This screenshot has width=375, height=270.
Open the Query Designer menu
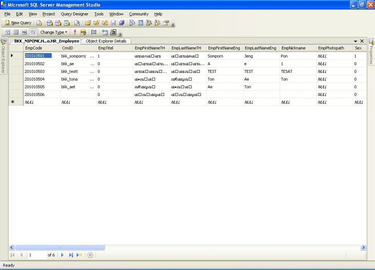coord(74,14)
